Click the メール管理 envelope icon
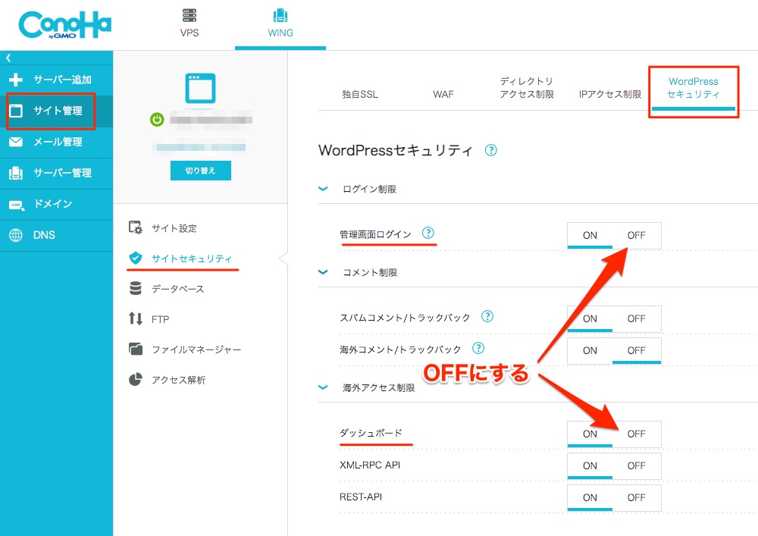The image size is (758, 536). (15, 142)
